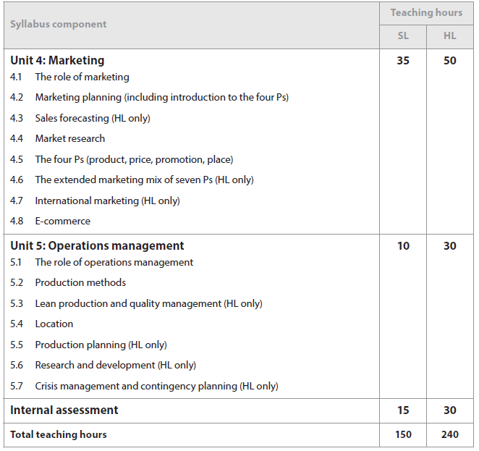Click the Teaching hours header
The height and width of the screenshot is (451, 479).
(425, 13)
